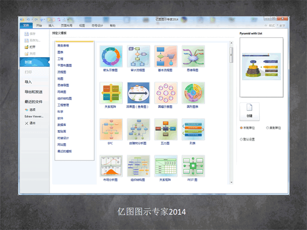Choose the 流程图 flowchart category
Viewport: 307px width, 230px height.
click(x=62, y=72)
